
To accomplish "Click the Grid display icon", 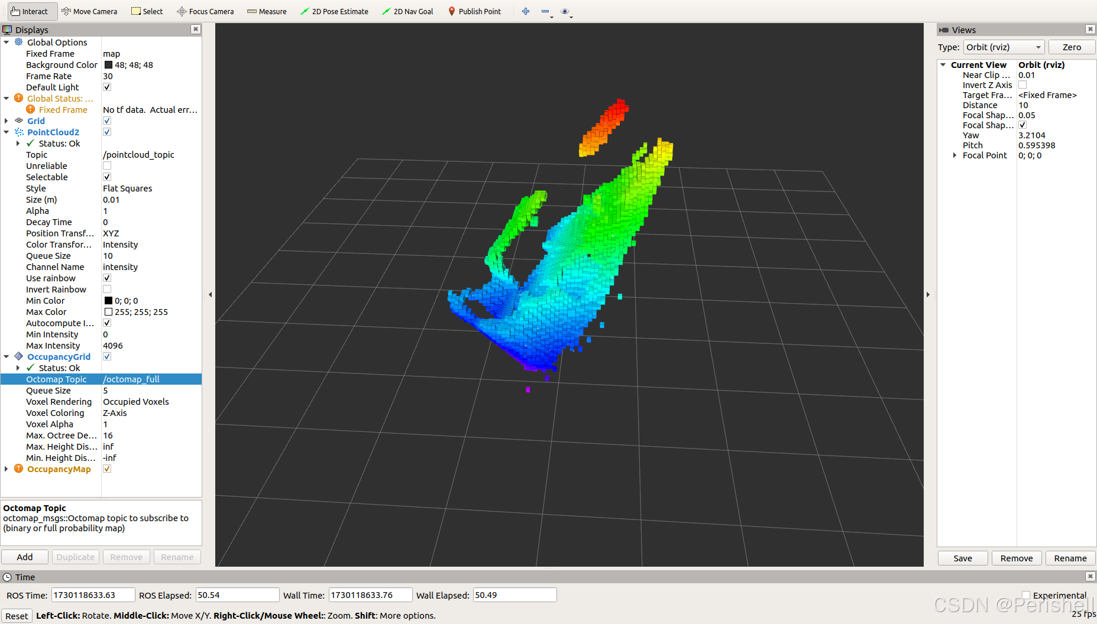I will (19, 121).
